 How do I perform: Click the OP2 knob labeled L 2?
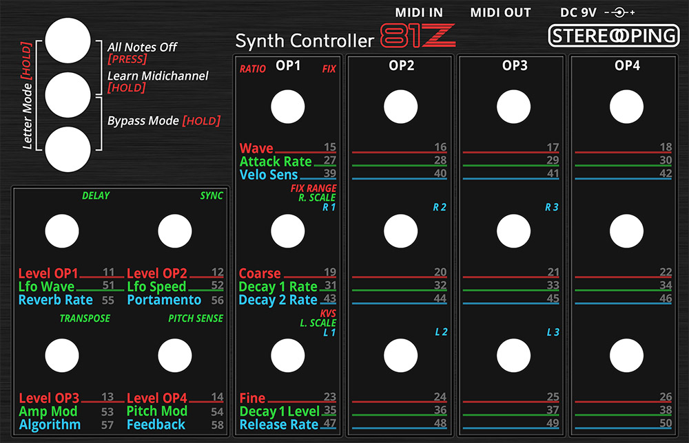coord(401,355)
